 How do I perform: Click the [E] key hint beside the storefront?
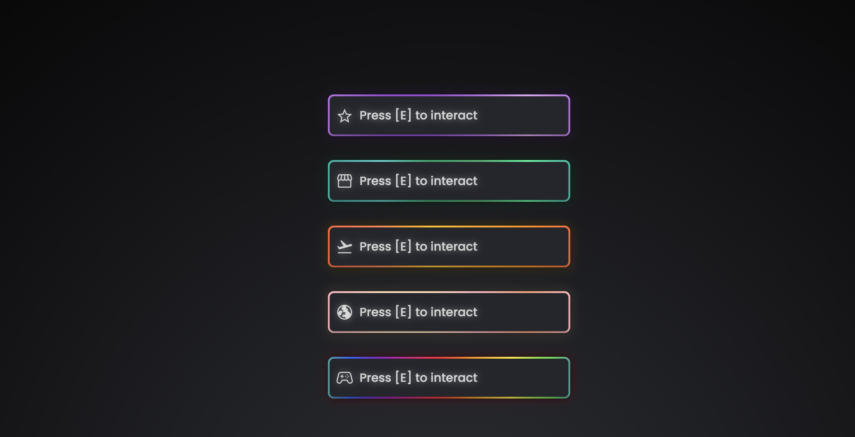click(x=403, y=181)
